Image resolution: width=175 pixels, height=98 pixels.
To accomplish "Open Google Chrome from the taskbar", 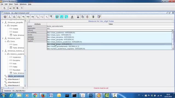I will point(35,96).
